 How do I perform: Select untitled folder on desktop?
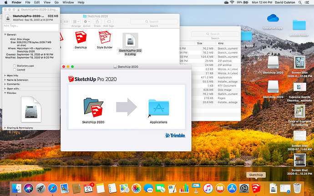(299, 25)
